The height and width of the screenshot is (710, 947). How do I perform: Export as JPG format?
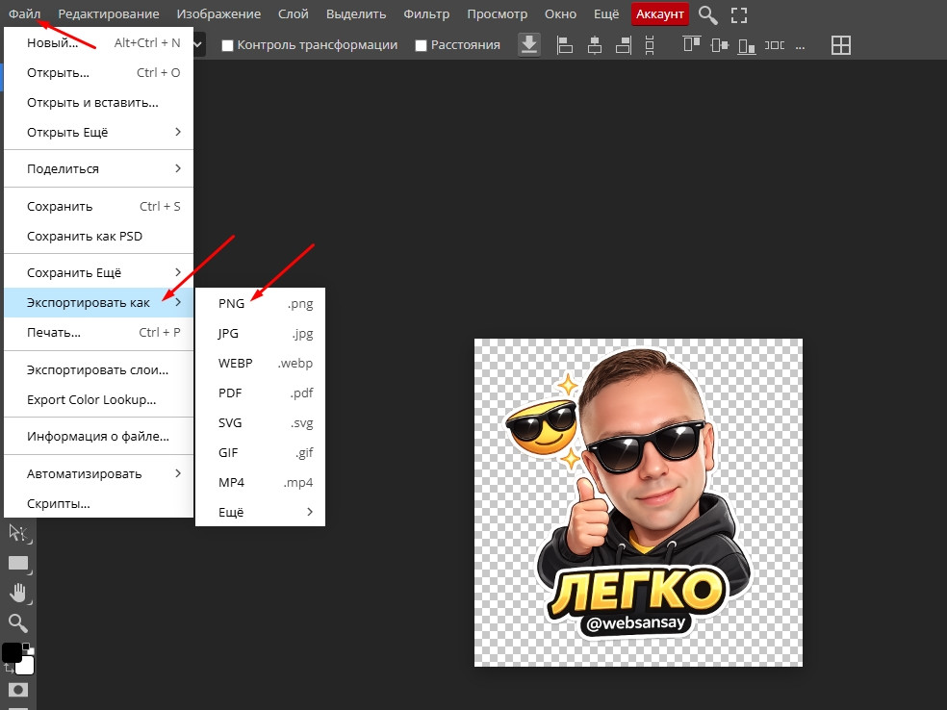point(260,333)
